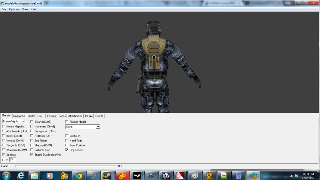Open the Events tab
This screenshot has width=320, height=180.
tap(99, 116)
